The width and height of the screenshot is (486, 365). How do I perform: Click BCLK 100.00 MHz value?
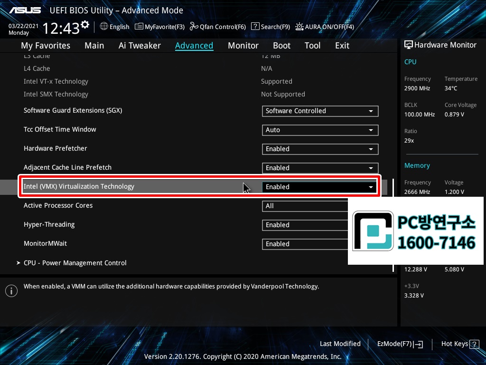(x=420, y=115)
